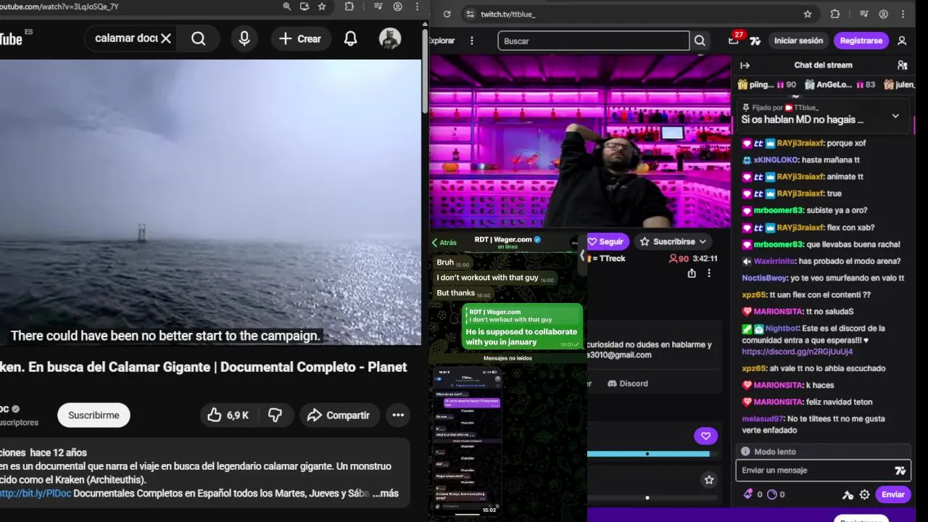The image size is (928, 522).
Task: Bookmark the Twitch page with star
Action: 808,14
